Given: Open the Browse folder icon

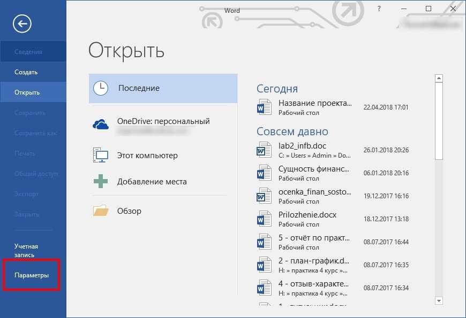Looking at the screenshot, I should point(101,211).
